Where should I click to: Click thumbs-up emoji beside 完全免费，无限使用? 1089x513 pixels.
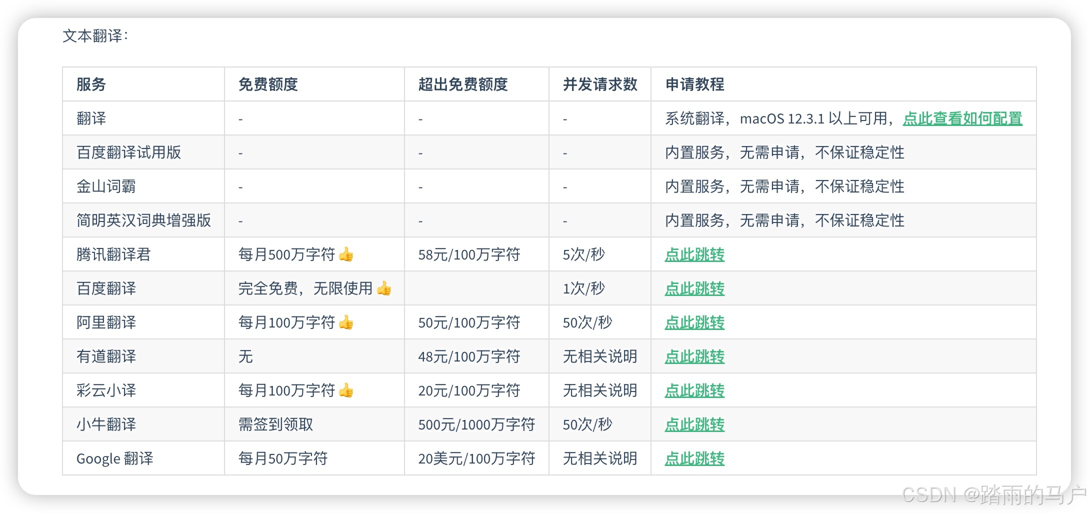[384, 288]
